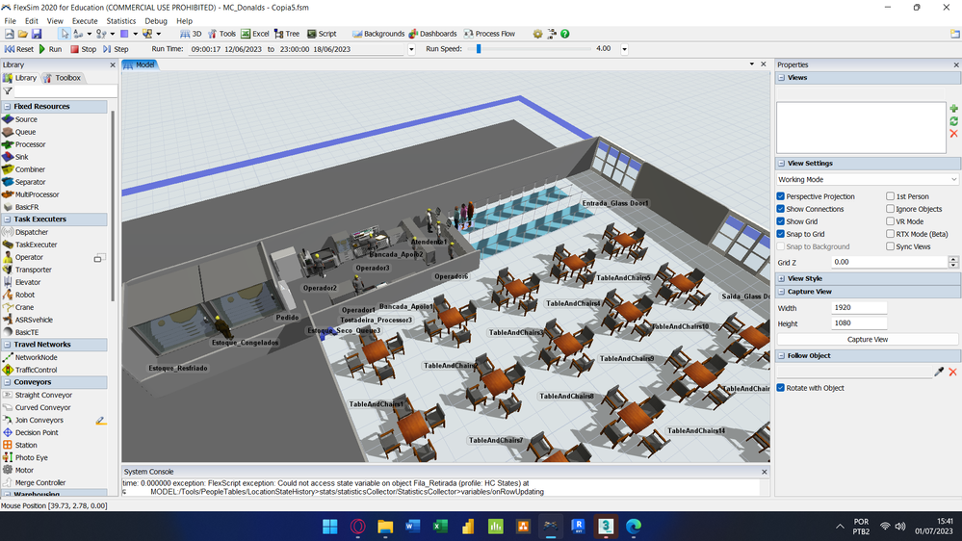Open the Run Speed dropdown arrow
Image resolution: width=962 pixels, height=541 pixels.
[x=625, y=49]
